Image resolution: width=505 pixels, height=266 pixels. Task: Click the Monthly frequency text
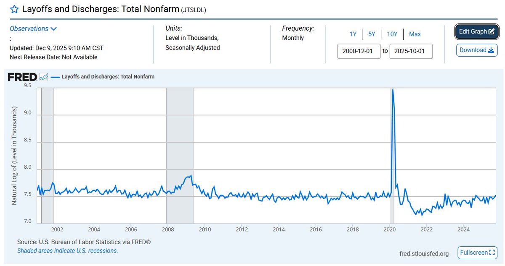pos(293,38)
